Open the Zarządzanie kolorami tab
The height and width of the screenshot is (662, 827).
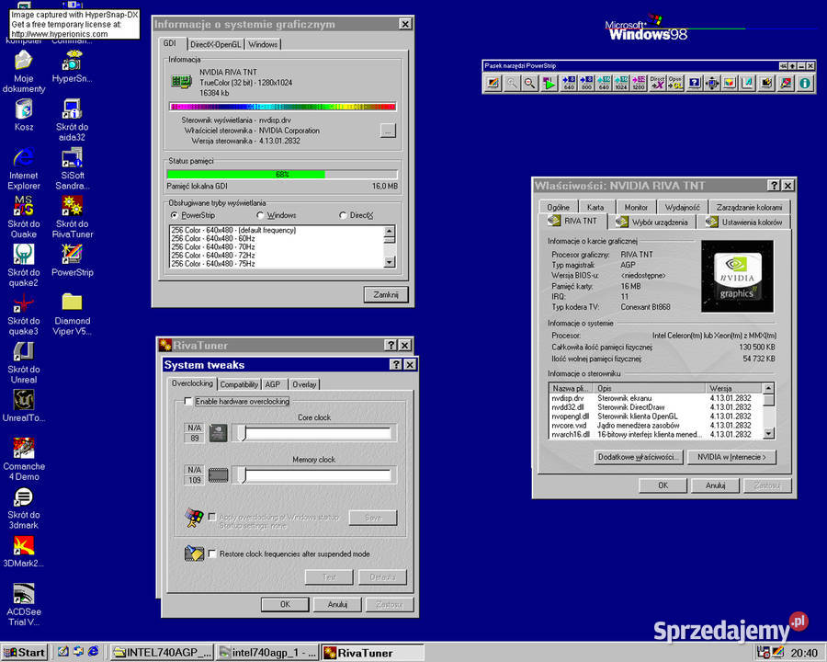tap(750, 208)
